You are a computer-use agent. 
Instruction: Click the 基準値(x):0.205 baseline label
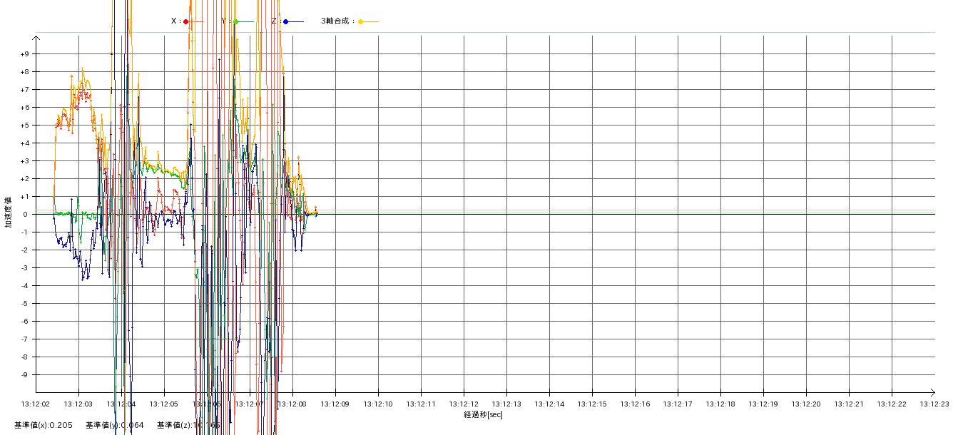point(44,425)
